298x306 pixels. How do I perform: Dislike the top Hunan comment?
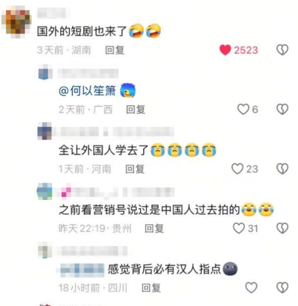pyautogui.click(x=282, y=50)
